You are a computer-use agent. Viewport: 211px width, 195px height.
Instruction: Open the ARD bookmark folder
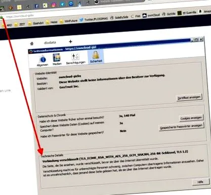pyautogui.click(x=7, y=25)
